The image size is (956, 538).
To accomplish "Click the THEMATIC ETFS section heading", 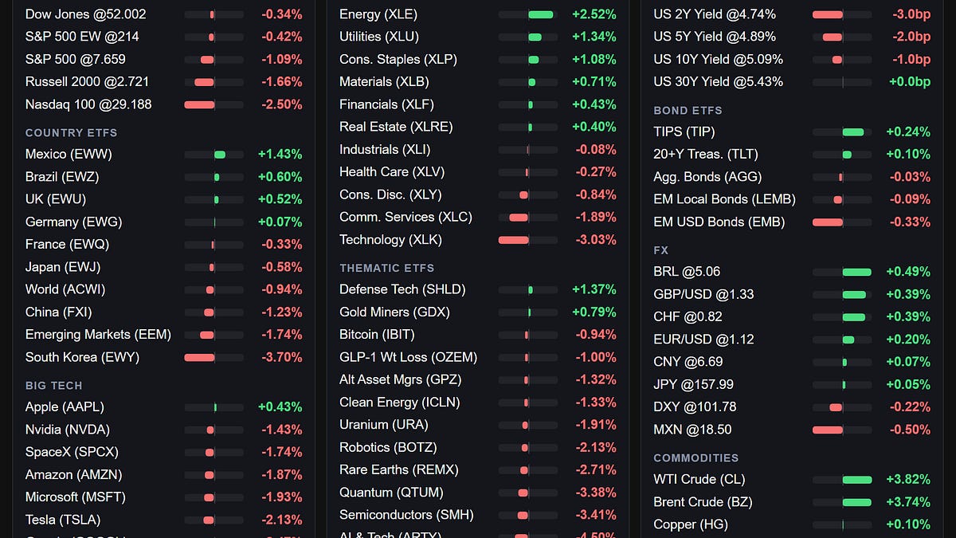I will [387, 269].
